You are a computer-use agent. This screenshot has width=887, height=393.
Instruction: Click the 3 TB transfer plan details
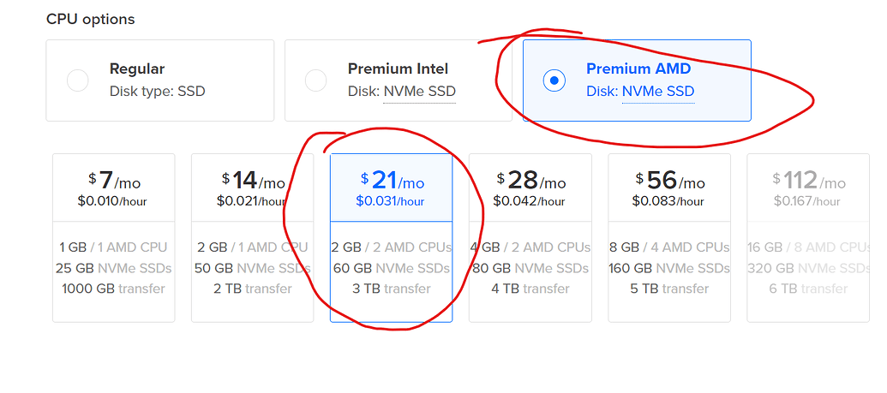point(392,289)
